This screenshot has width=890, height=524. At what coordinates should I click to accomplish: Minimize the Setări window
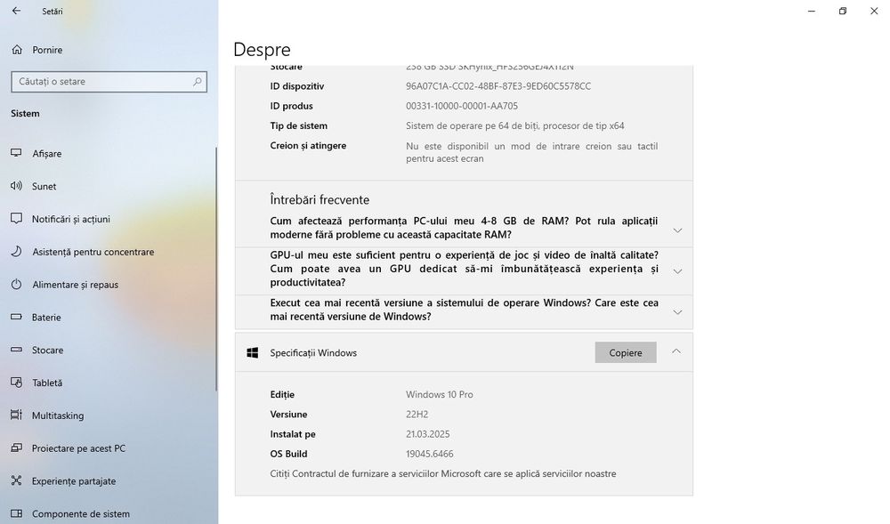812,11
